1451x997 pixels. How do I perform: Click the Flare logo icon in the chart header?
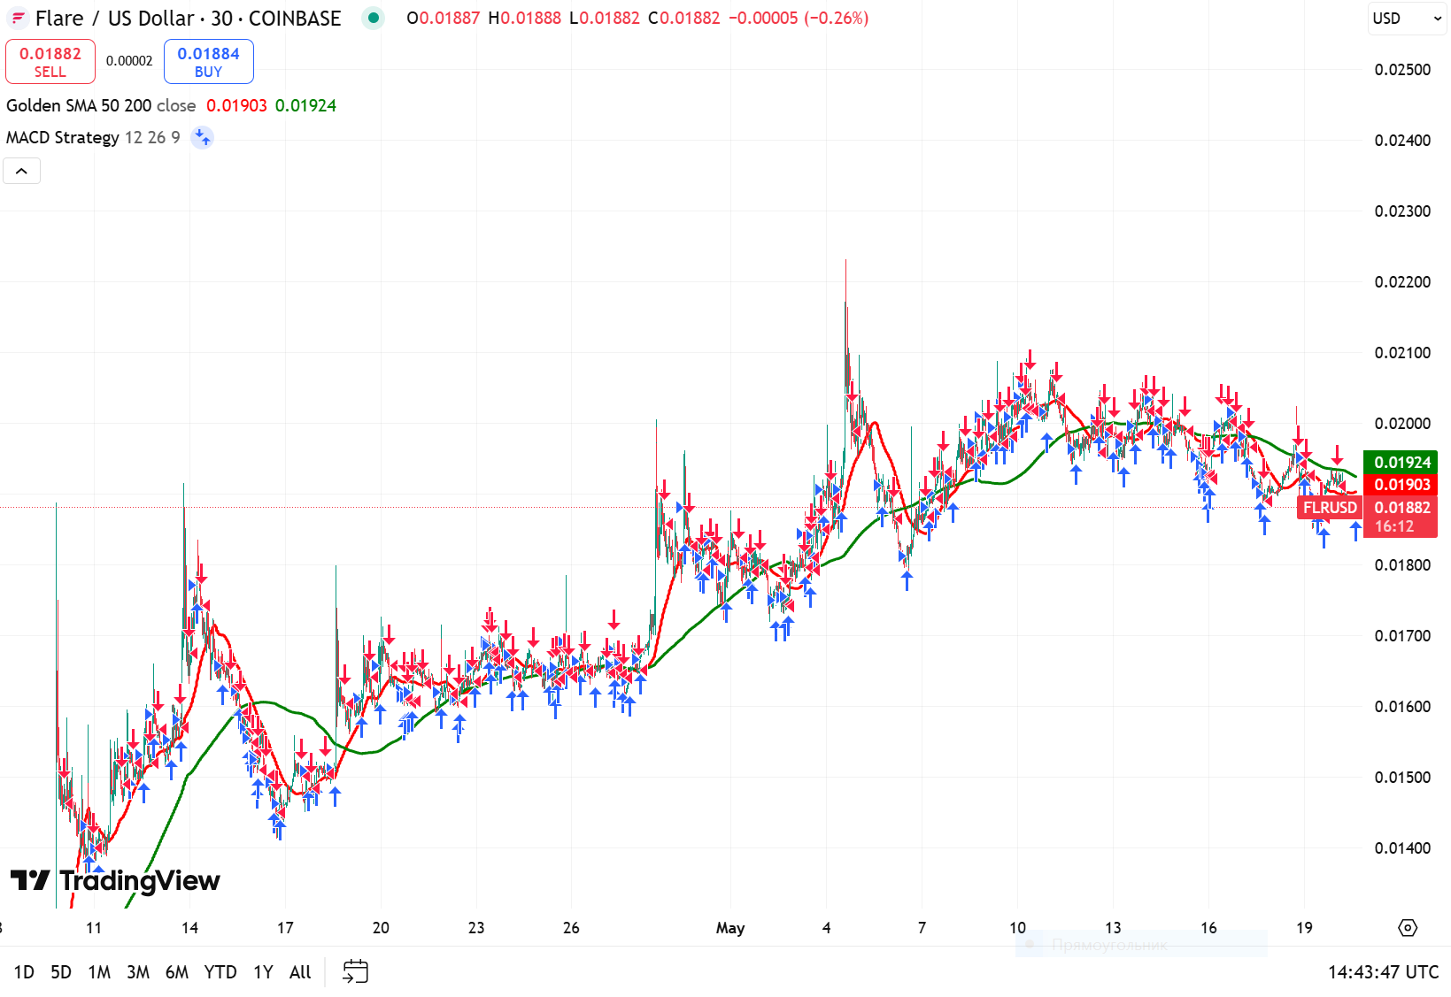pos(19,18)
